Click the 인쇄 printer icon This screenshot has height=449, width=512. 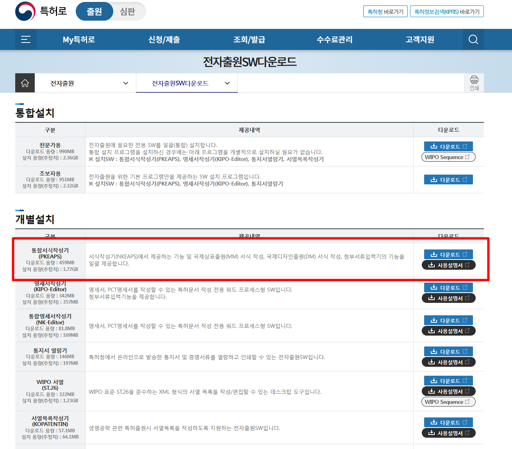point(474,83)
